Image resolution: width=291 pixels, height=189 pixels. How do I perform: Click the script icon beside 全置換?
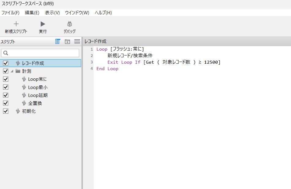(x=24, y=103)
